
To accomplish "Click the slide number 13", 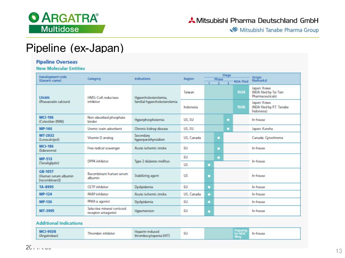I will pyautogui.click(x=339, y=251).
